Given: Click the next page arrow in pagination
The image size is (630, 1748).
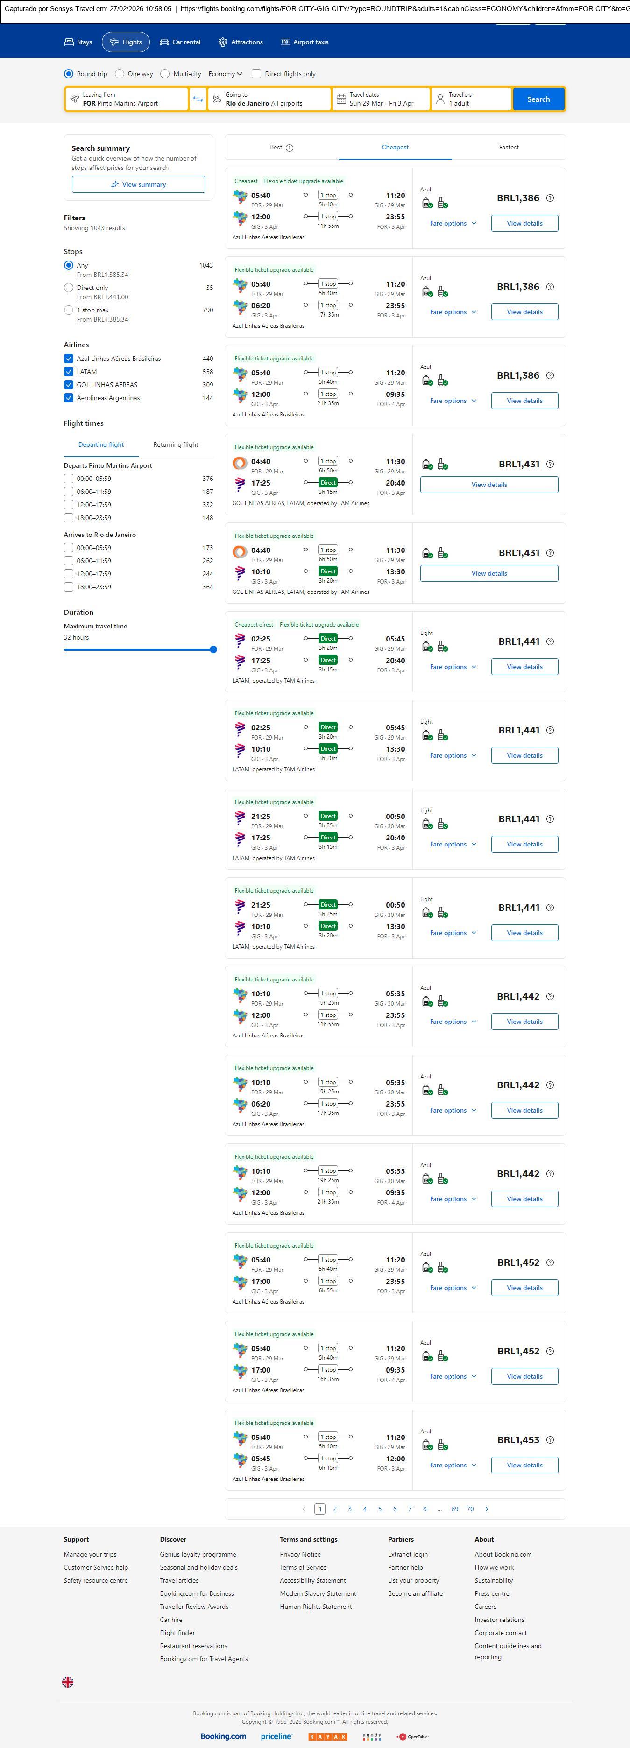Looking at the screenshot, I should click(487, 1509).
